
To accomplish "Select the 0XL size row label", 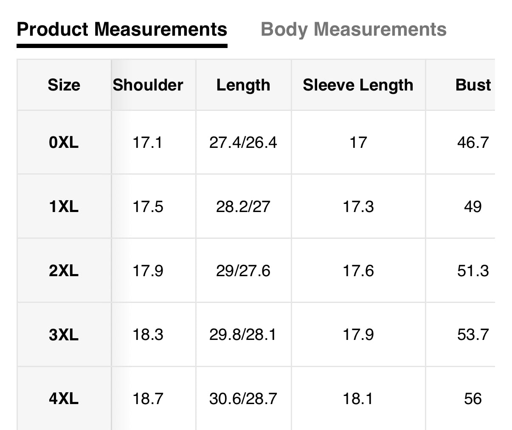I will click(64, 142).
